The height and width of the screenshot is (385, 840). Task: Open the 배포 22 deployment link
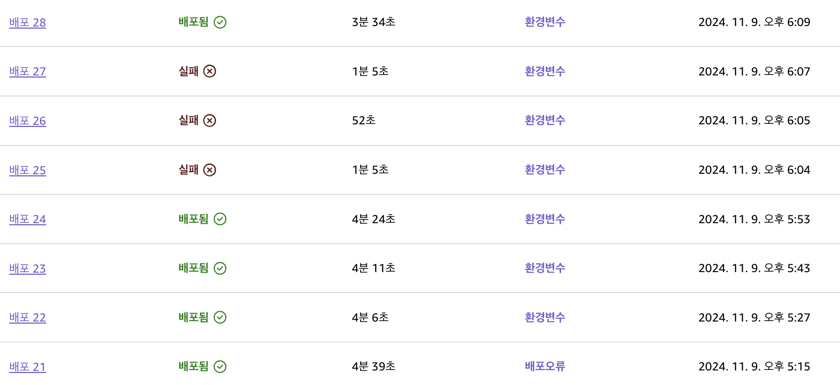point(28,317)
